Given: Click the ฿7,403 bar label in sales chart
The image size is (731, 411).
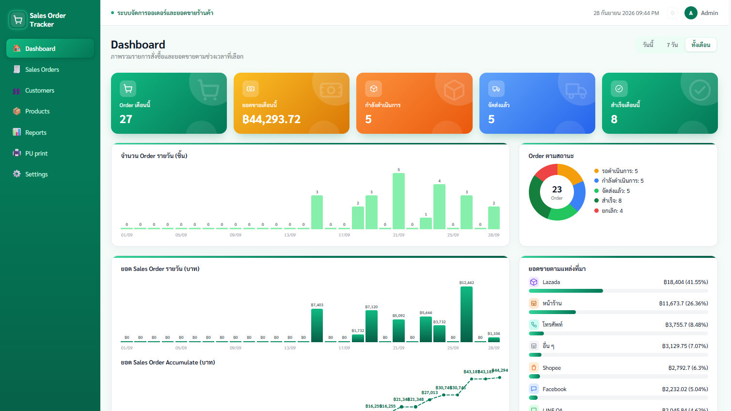Looking at the screenshot, I should [x=317, y=305].
